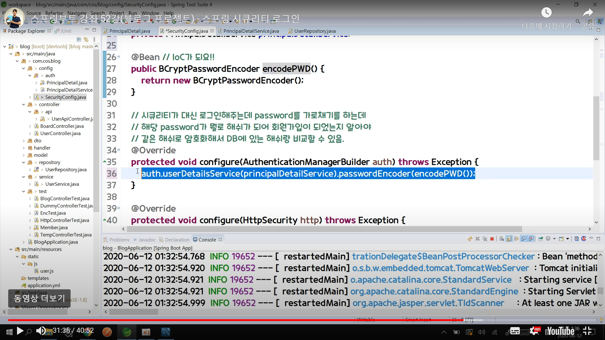Click the 동영상 더보기 button
This screenshot has width=605, height=340.
pyautogui.click(x=39, y=298)
